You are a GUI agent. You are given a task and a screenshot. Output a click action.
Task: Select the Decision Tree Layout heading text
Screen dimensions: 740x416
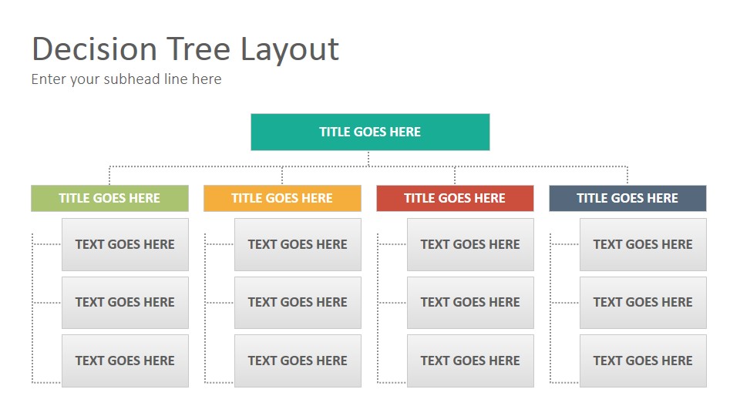[185, 49]
